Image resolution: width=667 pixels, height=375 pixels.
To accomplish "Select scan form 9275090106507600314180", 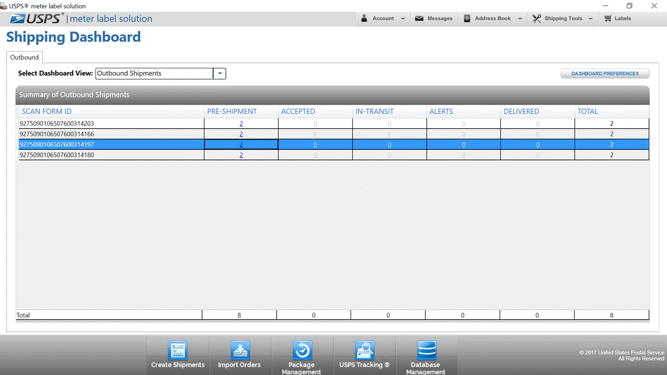I will pos(57,155).
